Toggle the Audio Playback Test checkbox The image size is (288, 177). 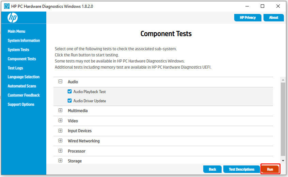70,92
